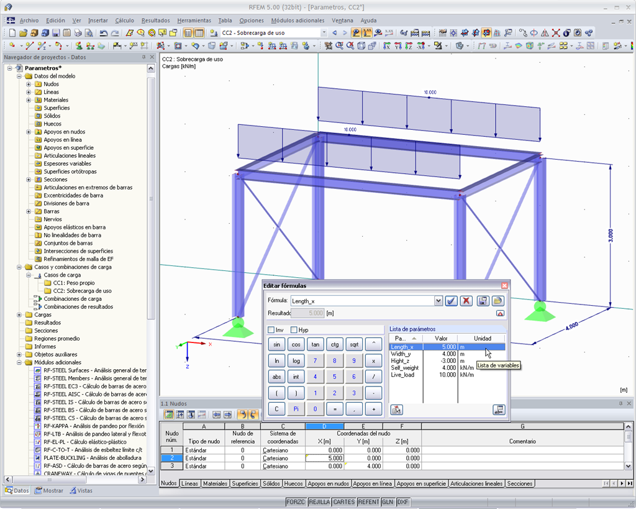Click the sqrt button on the calculator
Viewport: 636px width, 509px height.
pos(354,344)
